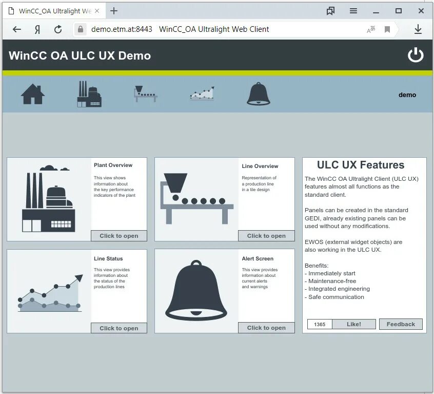Open the browser hamburger menu
This screenshot has height=394, width=434.
tap(353, 11)
